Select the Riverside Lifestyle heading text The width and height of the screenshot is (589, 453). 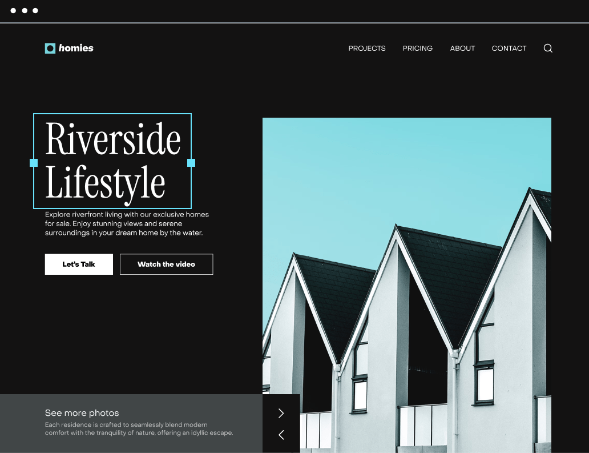[112, 161]
